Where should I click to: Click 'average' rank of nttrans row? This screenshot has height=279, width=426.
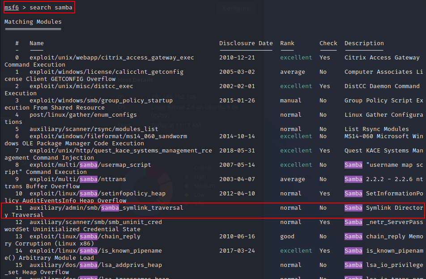293,179
